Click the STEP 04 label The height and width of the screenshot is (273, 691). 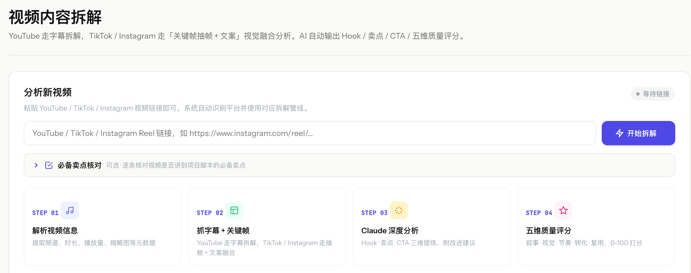[539, 213]
